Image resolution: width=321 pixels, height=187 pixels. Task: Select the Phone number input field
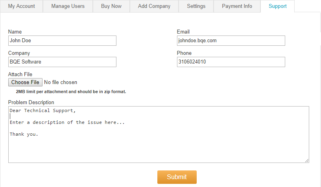pos(231,62)
